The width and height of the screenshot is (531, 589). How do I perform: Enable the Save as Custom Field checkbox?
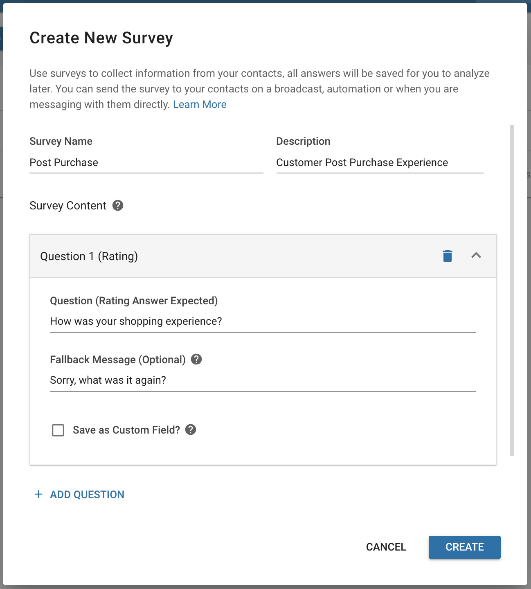(58, 430)
